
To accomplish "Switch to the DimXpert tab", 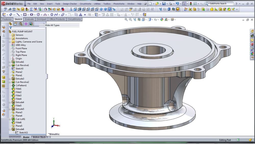I will [42, 19].
